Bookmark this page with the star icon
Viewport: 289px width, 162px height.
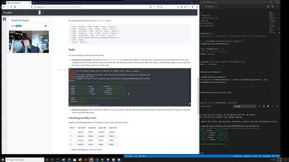click(162, 7)
